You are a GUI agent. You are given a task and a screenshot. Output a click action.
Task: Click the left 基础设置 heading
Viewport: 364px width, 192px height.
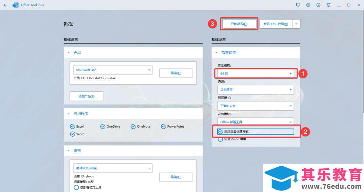pos(71,39)
